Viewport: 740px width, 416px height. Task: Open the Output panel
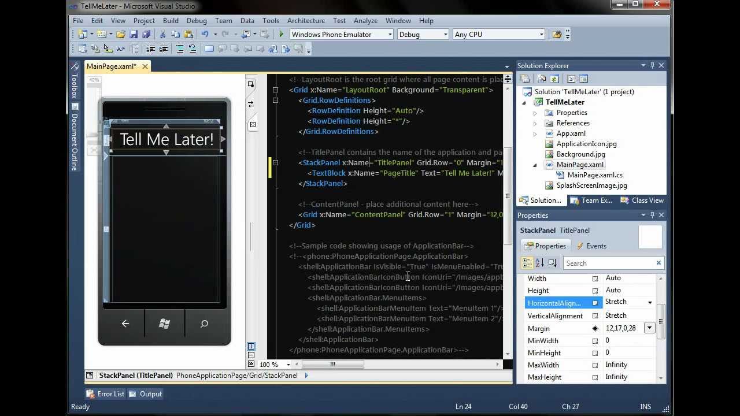coord(145,394)
